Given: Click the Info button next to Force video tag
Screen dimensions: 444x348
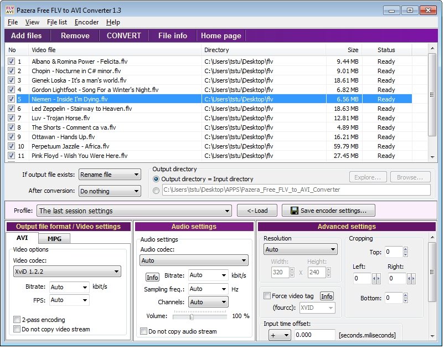Looking at the screenshot, I should [x=327, y=296].
